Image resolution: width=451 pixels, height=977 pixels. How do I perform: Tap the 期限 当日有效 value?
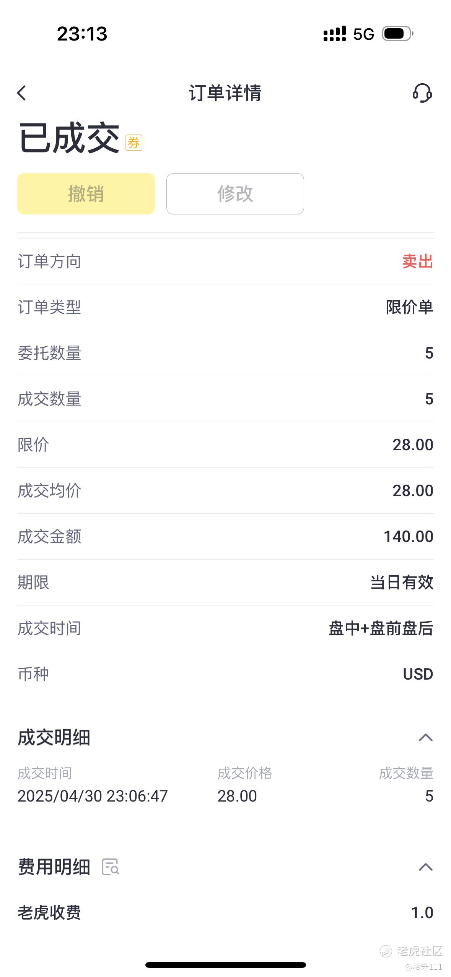(401, 583)
